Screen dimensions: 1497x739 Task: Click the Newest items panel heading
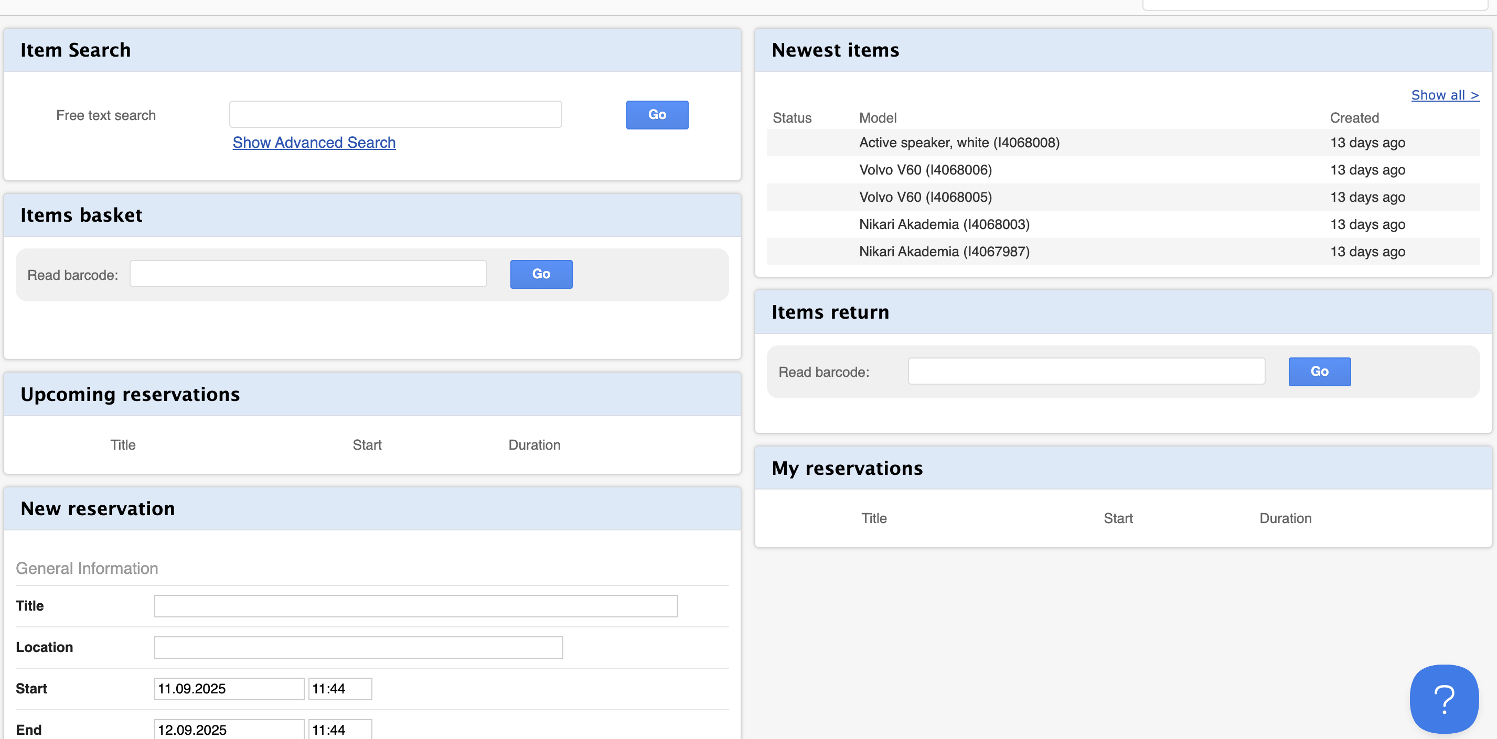click(835, 50)
